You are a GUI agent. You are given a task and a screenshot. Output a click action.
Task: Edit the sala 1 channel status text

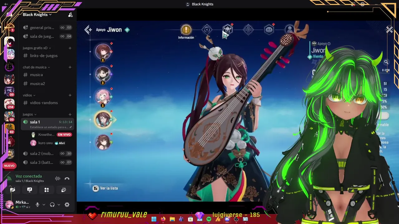51,127
